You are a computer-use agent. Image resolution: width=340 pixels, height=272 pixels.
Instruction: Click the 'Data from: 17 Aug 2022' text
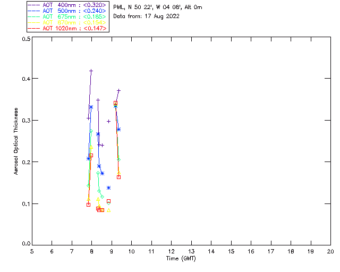coord(147,16)
